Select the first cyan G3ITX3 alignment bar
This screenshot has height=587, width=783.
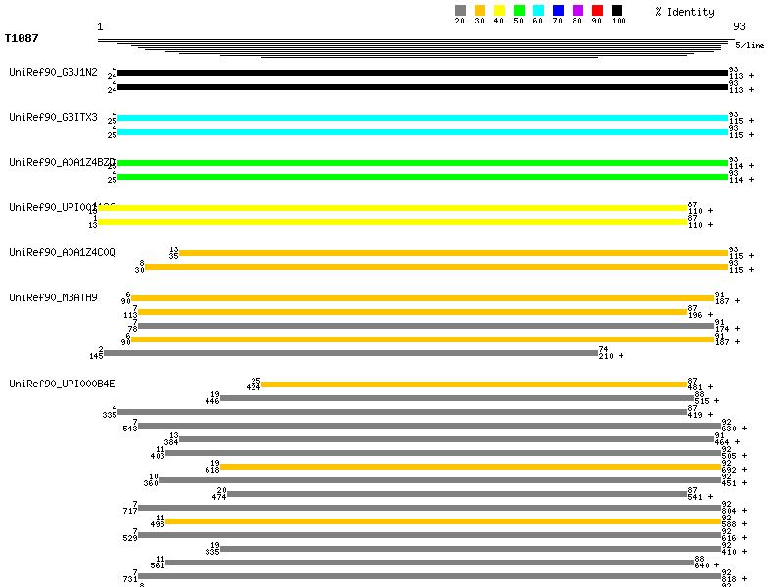click(x=422, y=118)
